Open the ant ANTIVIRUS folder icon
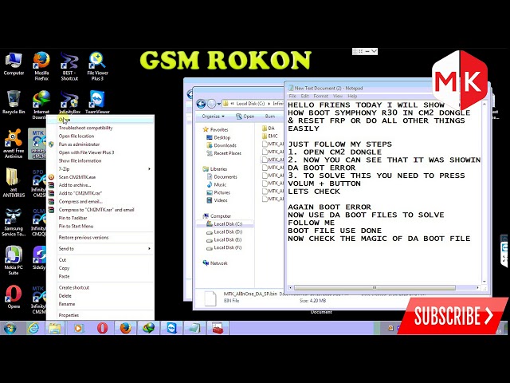 coord(14,183)
